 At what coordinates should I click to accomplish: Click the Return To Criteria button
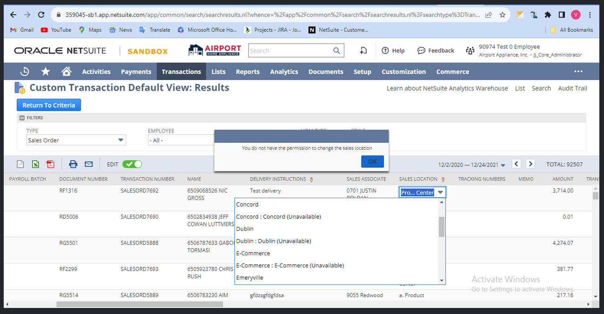click(49, 105)
